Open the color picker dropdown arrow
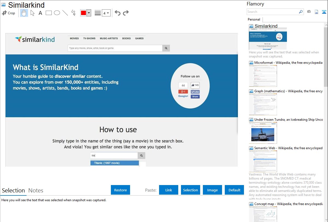Image resolution: width=328 pixels, height=222 pixels. 89,13
